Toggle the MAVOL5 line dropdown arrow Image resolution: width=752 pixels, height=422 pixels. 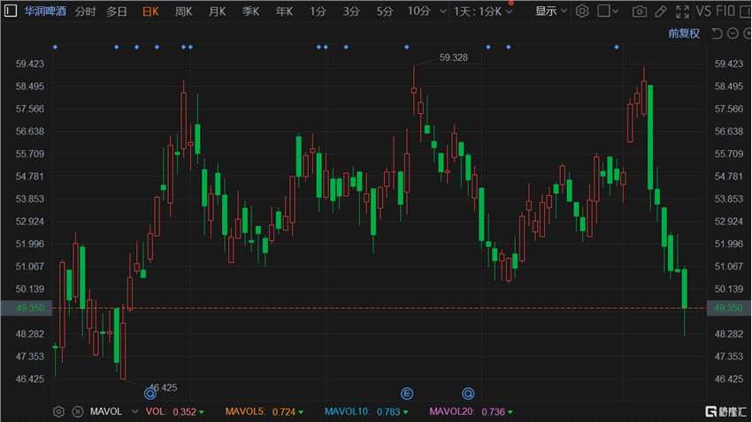tap(301, 412)
